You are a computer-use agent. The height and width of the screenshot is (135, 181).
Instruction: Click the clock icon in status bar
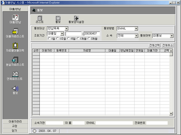click(34, 131)
